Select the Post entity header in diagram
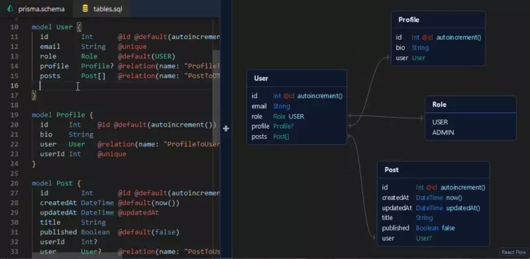 (x=433, y=170)
